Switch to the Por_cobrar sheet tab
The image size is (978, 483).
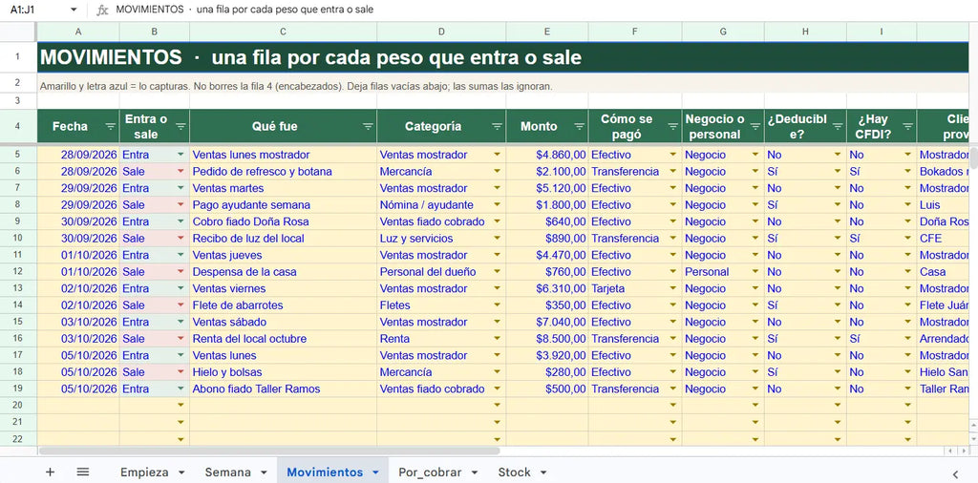(x=430, y=472)
